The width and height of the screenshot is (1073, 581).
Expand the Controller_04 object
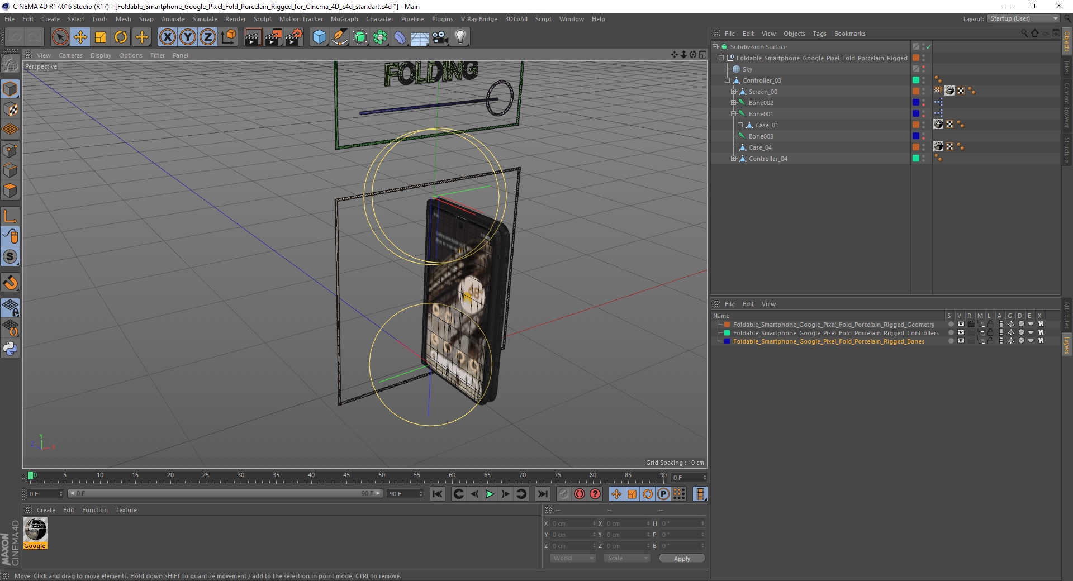tap(734, 159)
